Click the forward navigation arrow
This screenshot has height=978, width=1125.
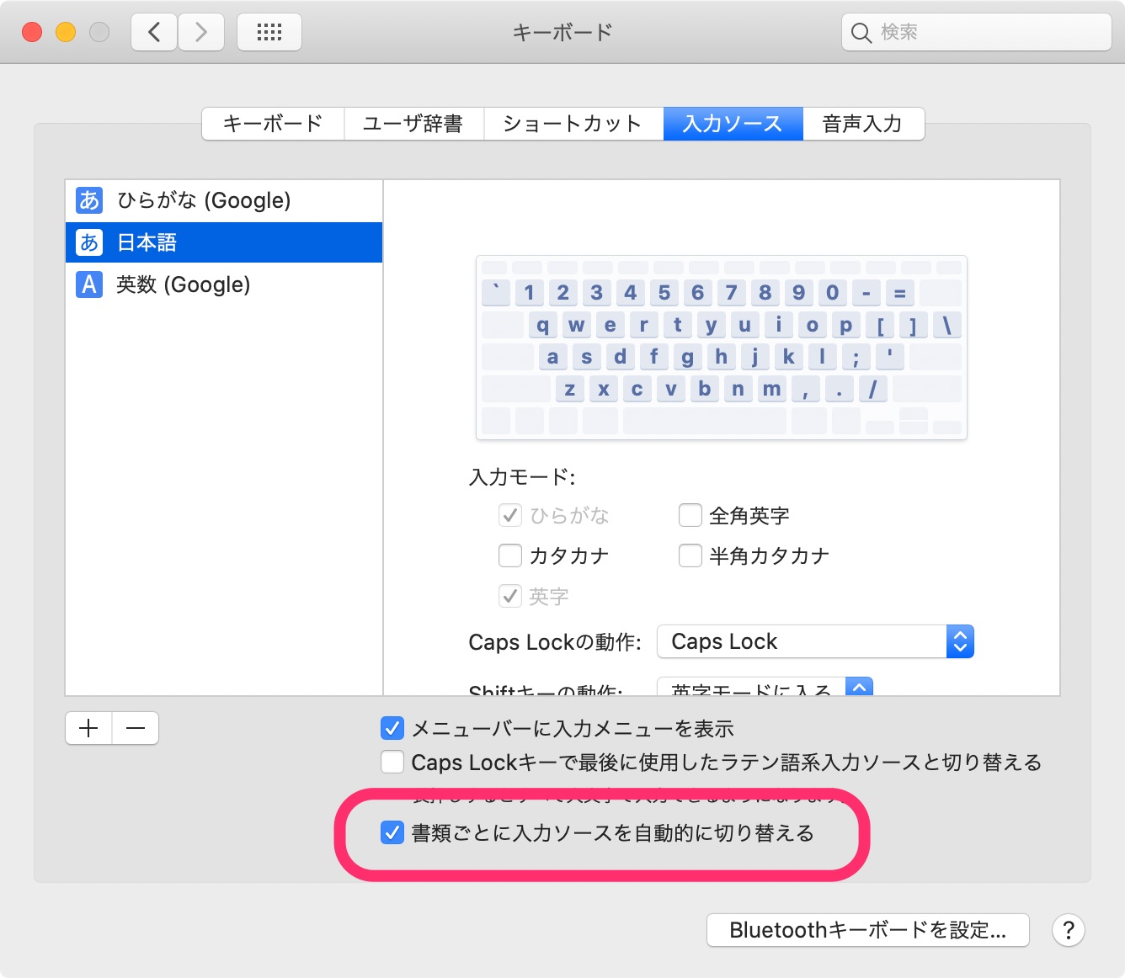click(x=201, y=31)
